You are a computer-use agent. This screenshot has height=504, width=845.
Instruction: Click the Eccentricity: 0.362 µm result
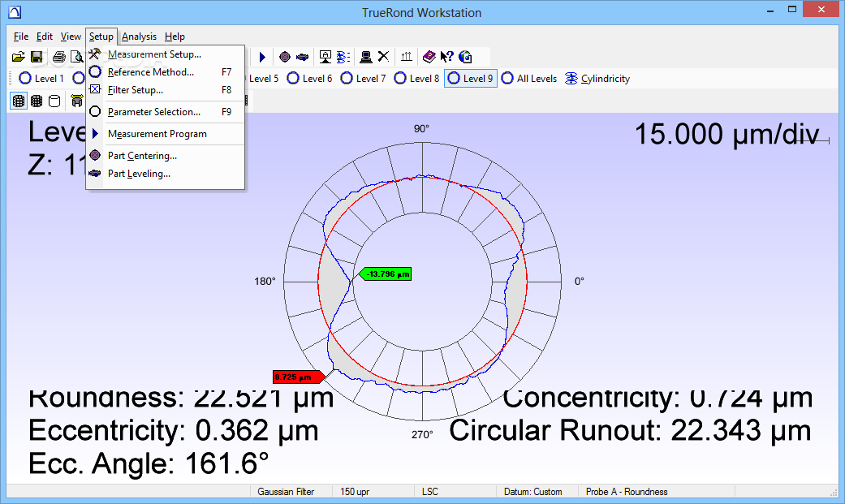(174, 431)
